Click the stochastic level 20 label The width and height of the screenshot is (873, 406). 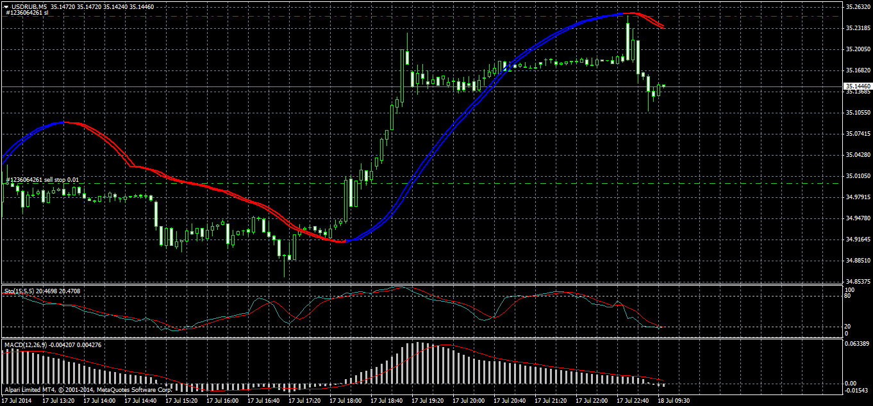point(849,326)
